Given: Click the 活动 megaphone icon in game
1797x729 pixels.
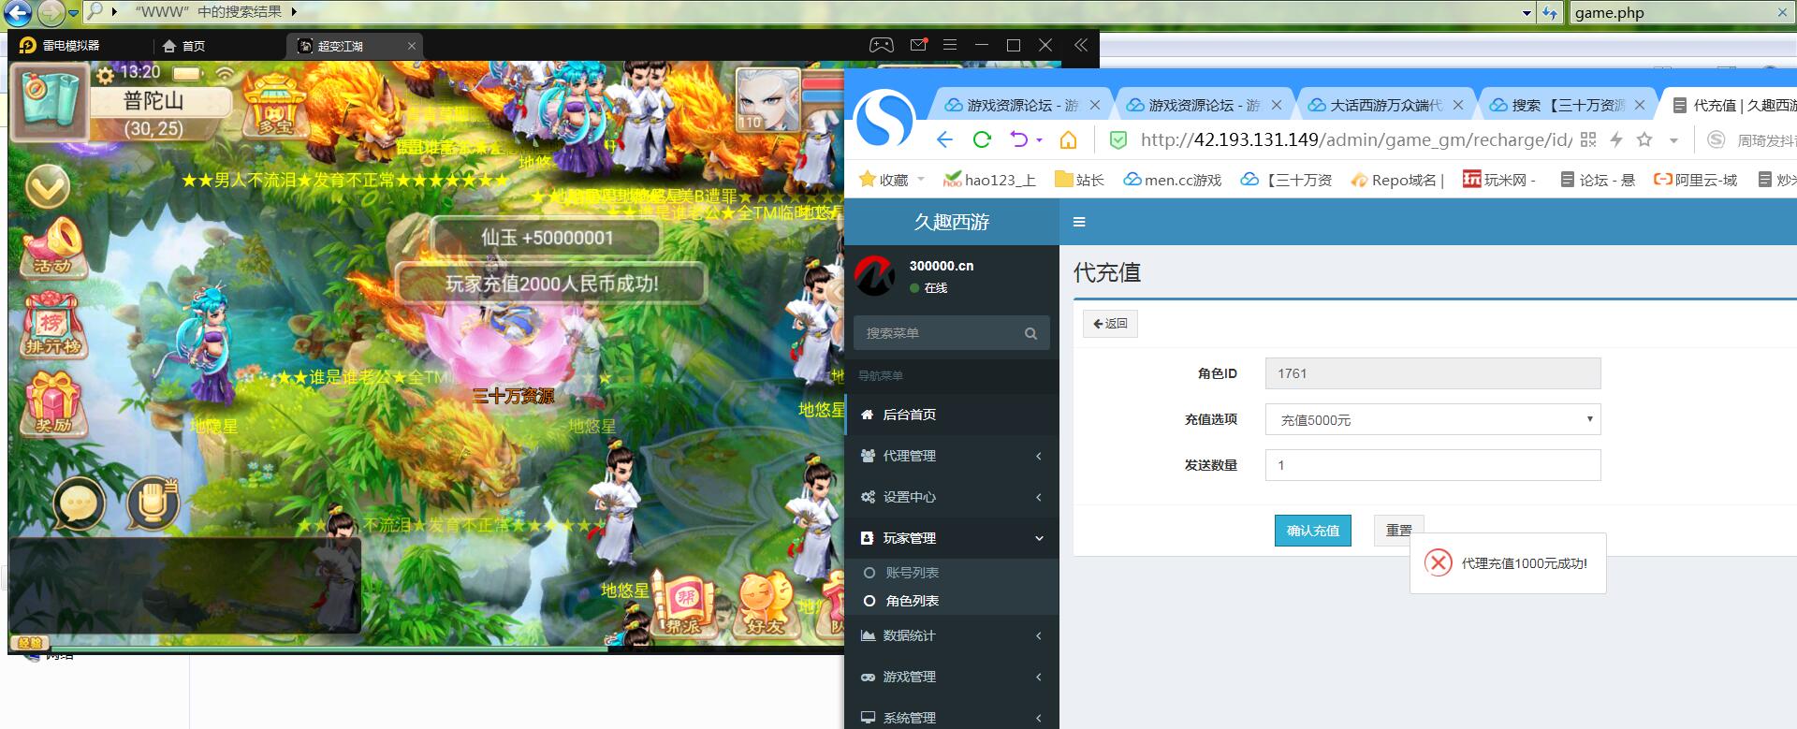Looking at the screenshot, I should tap(52, 247).
